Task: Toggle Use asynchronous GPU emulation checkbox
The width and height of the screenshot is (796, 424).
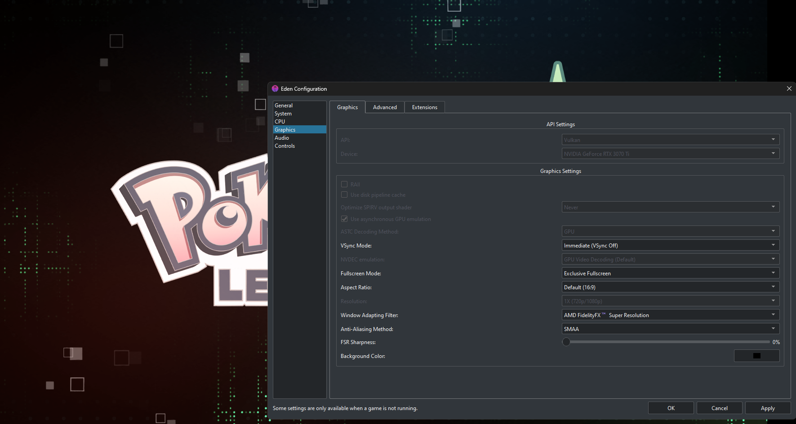Action: (x=344, y=219)
